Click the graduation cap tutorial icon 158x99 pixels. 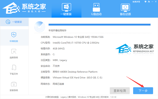click(x=145, y=2)
